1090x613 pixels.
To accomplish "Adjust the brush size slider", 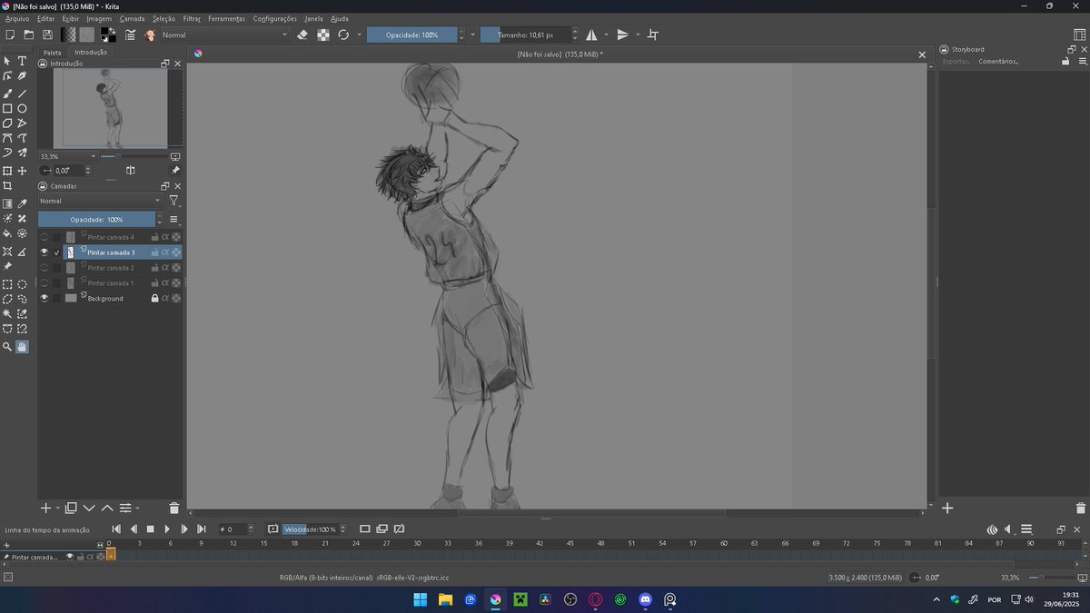I will point(526,35).
